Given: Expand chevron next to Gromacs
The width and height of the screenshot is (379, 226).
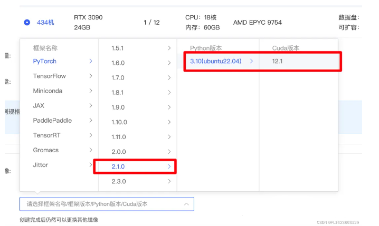Looking at the screenshot, I should tap(91, 150).
